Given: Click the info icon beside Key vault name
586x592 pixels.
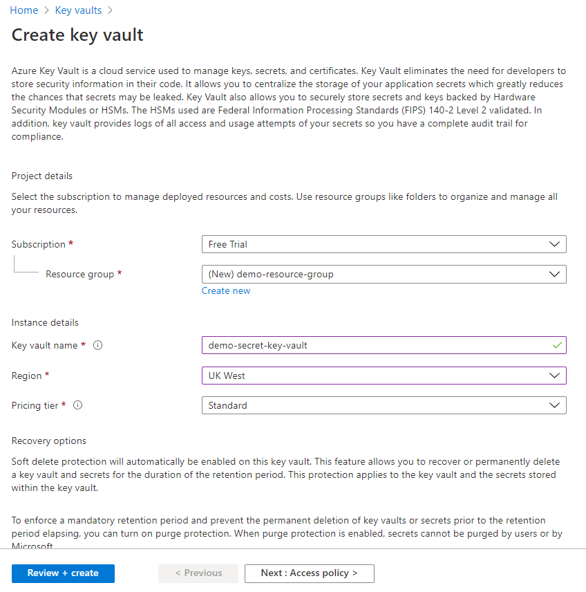Looking at the screenshot, I should click(97, 345).
